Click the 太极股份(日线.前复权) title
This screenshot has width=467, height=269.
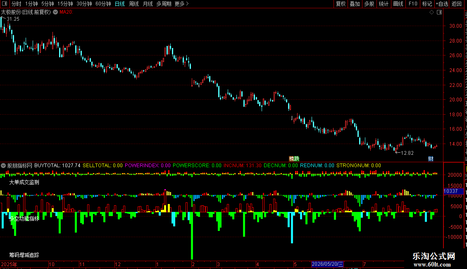tap(26, 12)
